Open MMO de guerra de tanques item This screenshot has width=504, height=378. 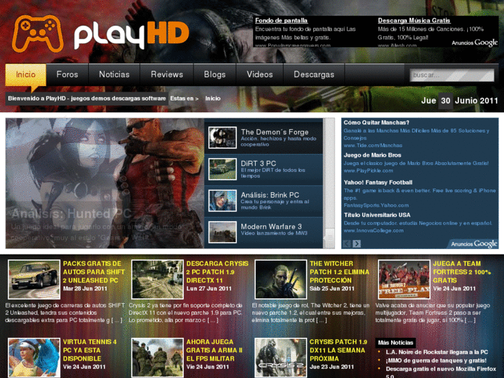click(436, 360)
